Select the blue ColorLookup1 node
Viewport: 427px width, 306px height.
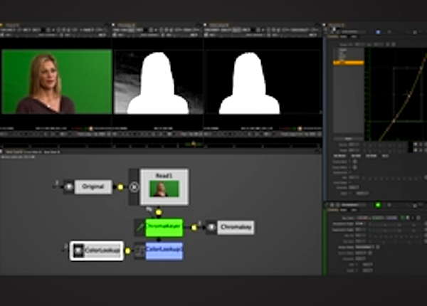164,251
